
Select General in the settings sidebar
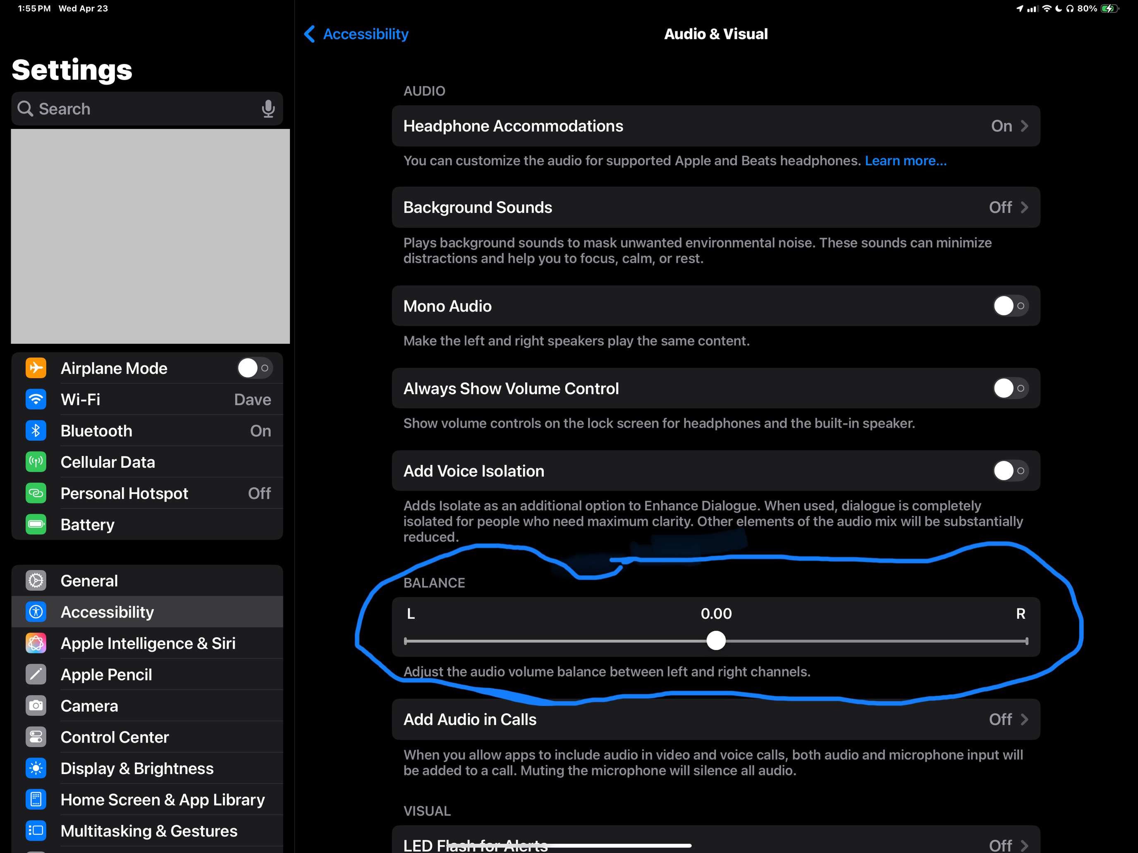89,581
